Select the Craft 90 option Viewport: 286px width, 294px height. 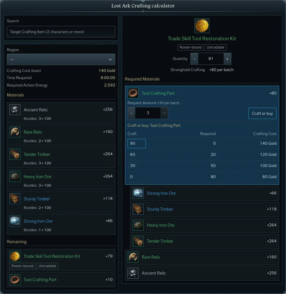[137, 144]
